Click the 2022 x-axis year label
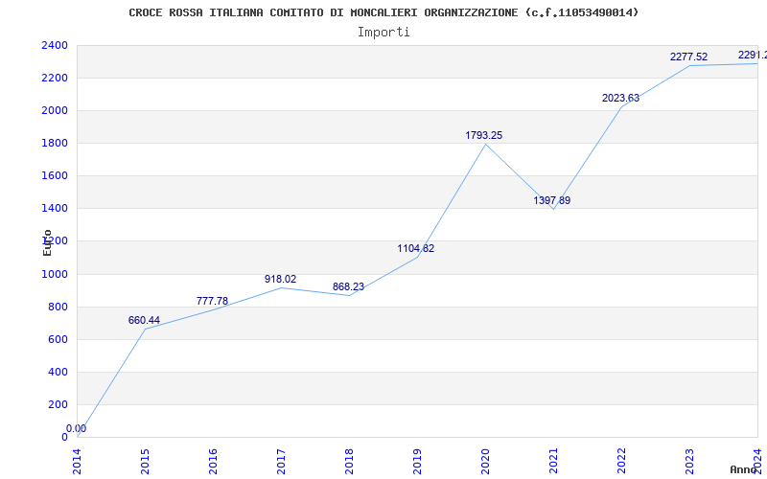Viewport: 767px width, 479px height. pos(621,462)
